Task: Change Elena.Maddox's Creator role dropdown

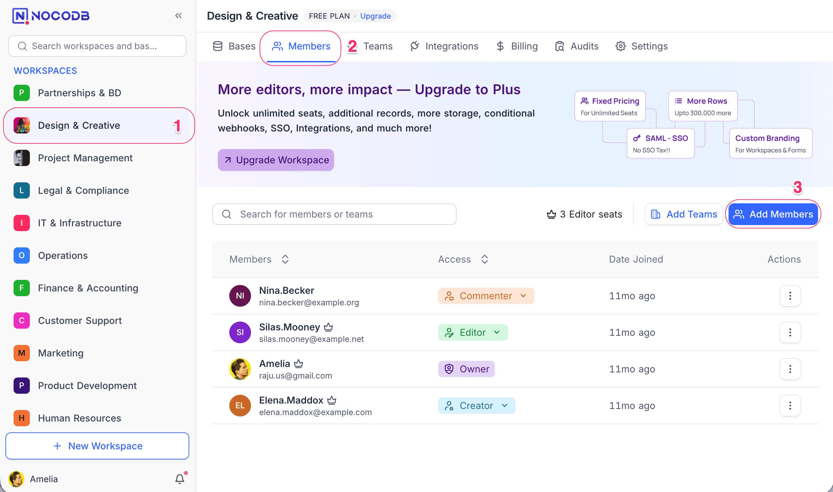Action: (x=477, y=406)
